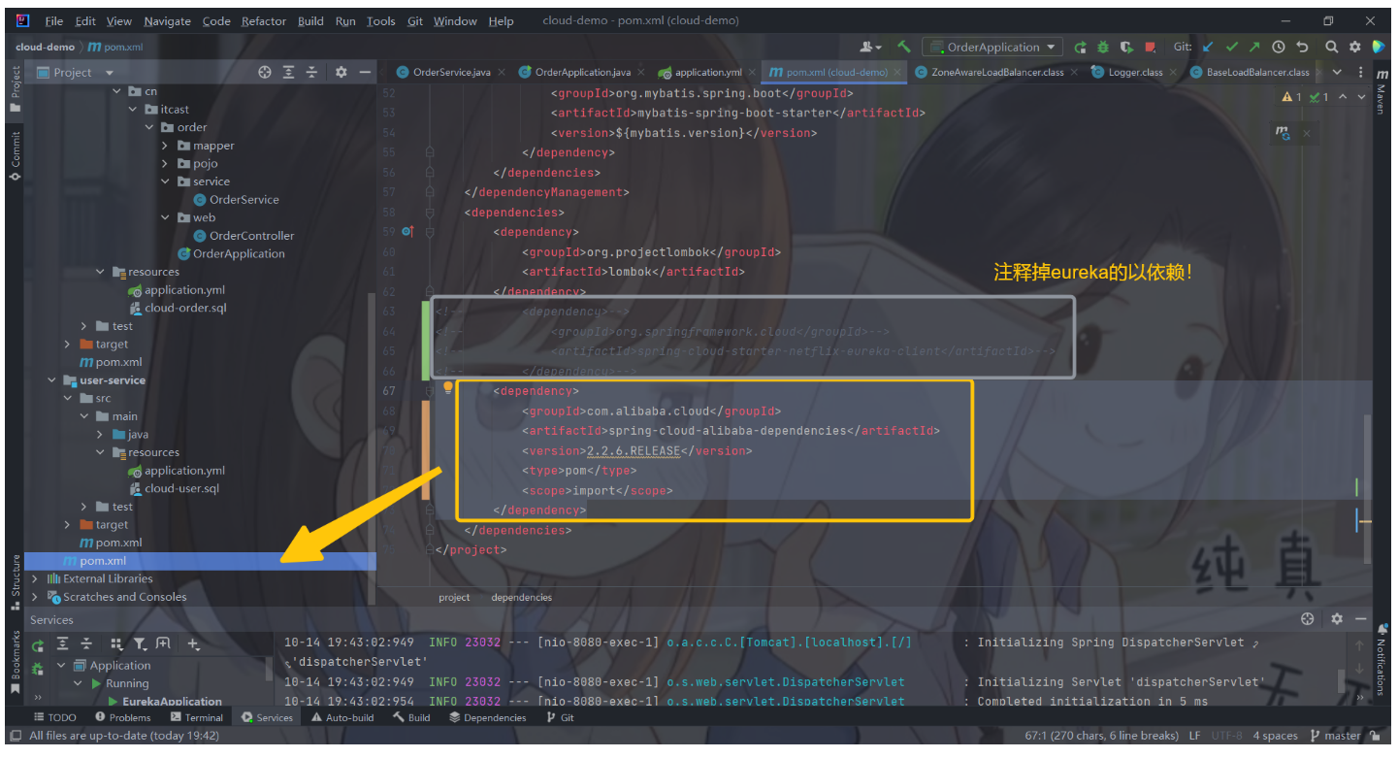1398x758 pixels.
Task: Click Git Push green arrow
Action: (1254, 47)
